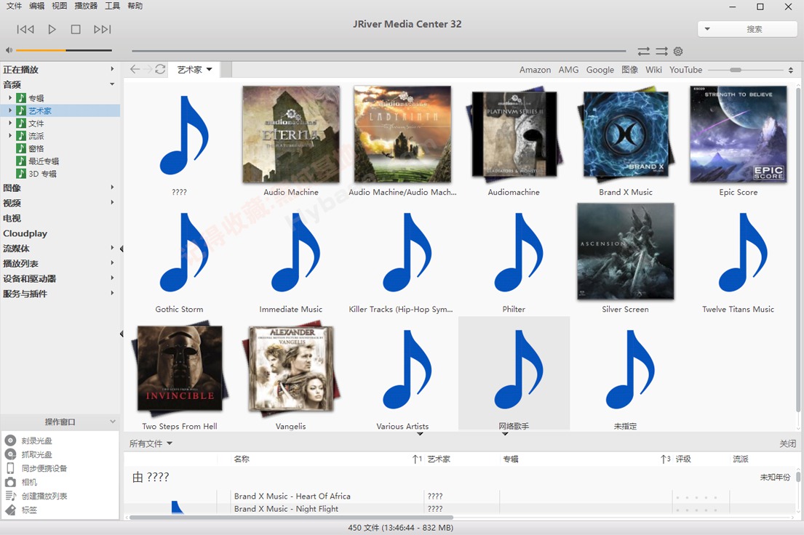
Task: Open 最近专辑 view
Action: click(44, 161)
